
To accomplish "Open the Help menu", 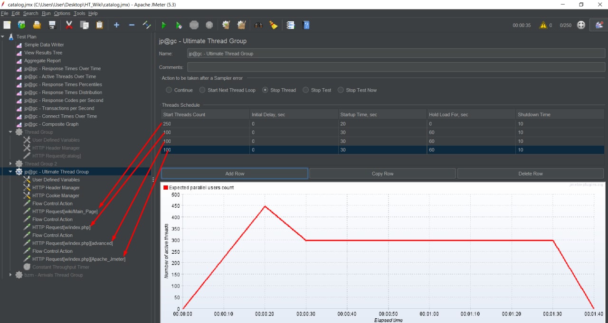I will (93, 13).
